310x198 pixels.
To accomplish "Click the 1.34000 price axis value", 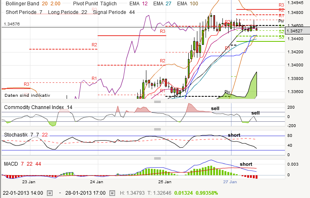I will [295, 65].
